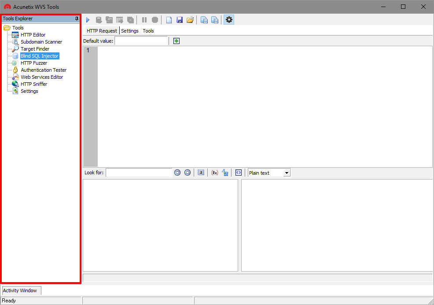Open Authentication Tester tool
434x305 pixels.
[x=44, y=70]
